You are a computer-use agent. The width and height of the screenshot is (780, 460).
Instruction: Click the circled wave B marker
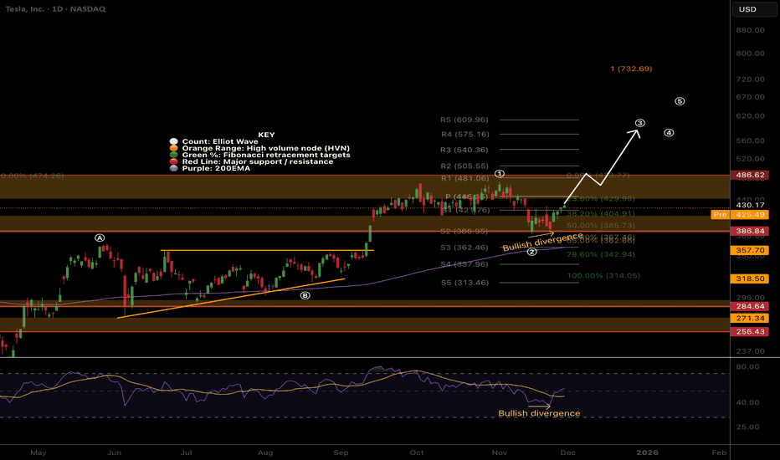click(x=305, y=295)
